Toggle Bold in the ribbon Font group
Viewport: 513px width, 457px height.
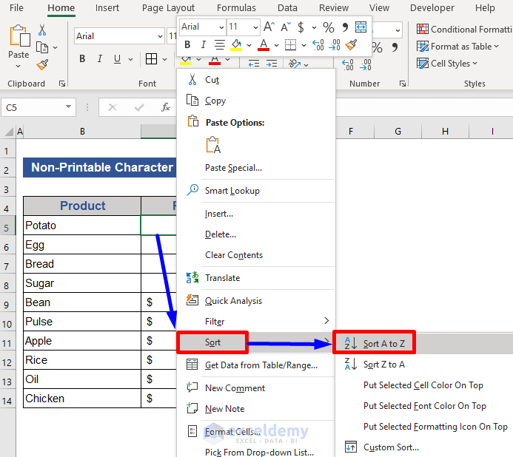[x=82, y=59]
